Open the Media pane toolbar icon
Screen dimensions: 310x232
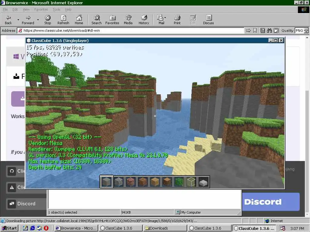point(128,18)
